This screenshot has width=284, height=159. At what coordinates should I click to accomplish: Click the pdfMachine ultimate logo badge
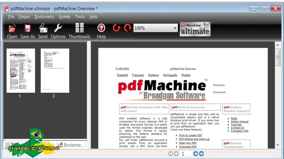pyautogui.click(x=195, y=29)
